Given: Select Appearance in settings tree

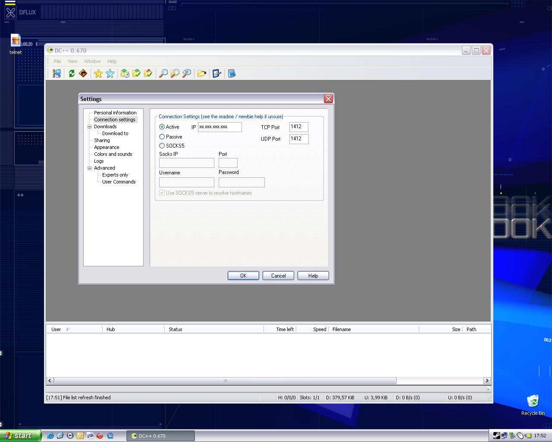Looking at the screenshot, I should pyautogui.click(x=107, y=147).
